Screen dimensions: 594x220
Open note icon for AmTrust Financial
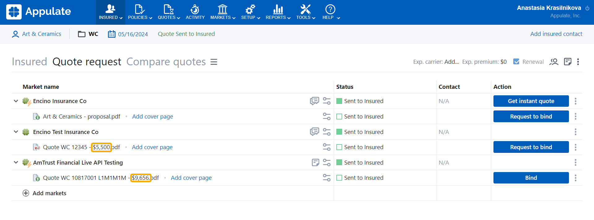click(x=316, y=162)
